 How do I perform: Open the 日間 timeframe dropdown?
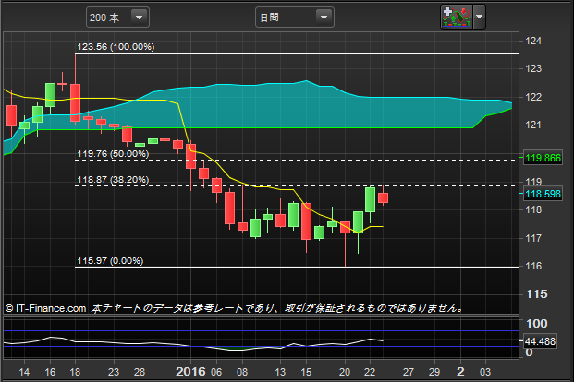point(294,18)
